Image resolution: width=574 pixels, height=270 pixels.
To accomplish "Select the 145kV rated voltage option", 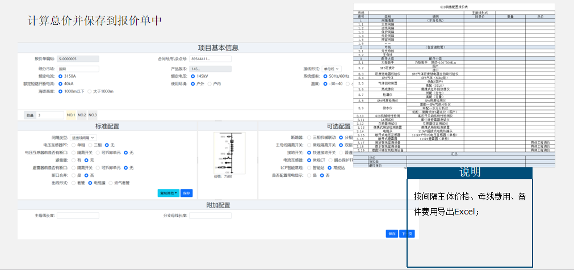I will pyautogui.click(x=193, y=77).
